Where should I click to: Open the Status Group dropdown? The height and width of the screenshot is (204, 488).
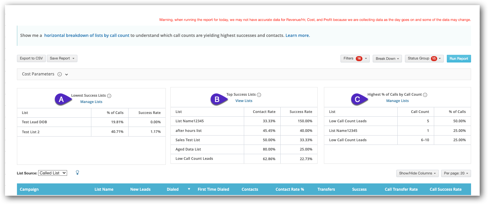[x=424, y=58]
